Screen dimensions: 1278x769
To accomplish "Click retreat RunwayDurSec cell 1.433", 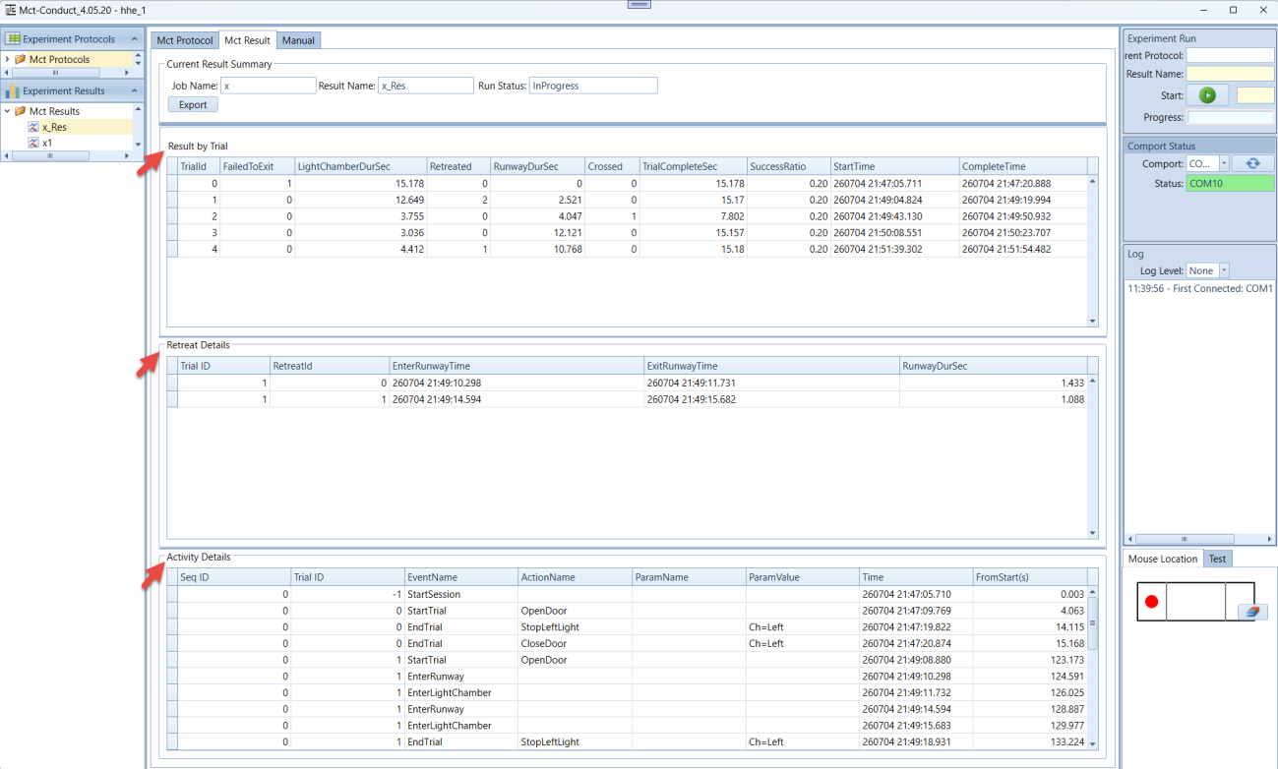I will click(x=993, y=383).
